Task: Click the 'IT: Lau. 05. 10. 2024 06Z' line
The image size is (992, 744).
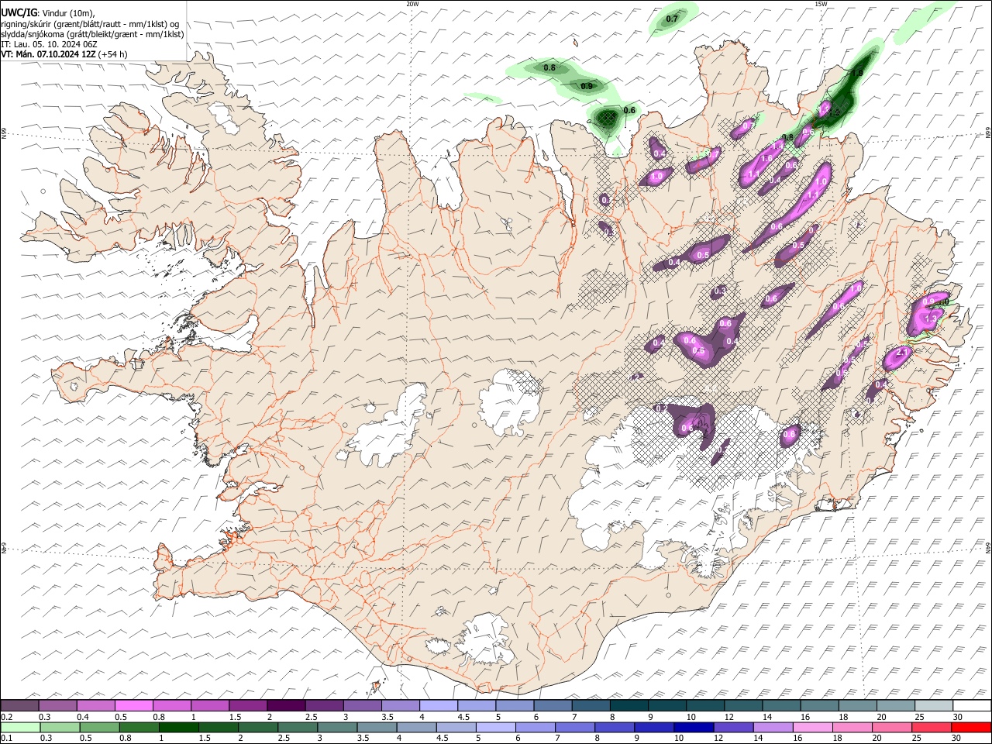Action: click(50, 44)
